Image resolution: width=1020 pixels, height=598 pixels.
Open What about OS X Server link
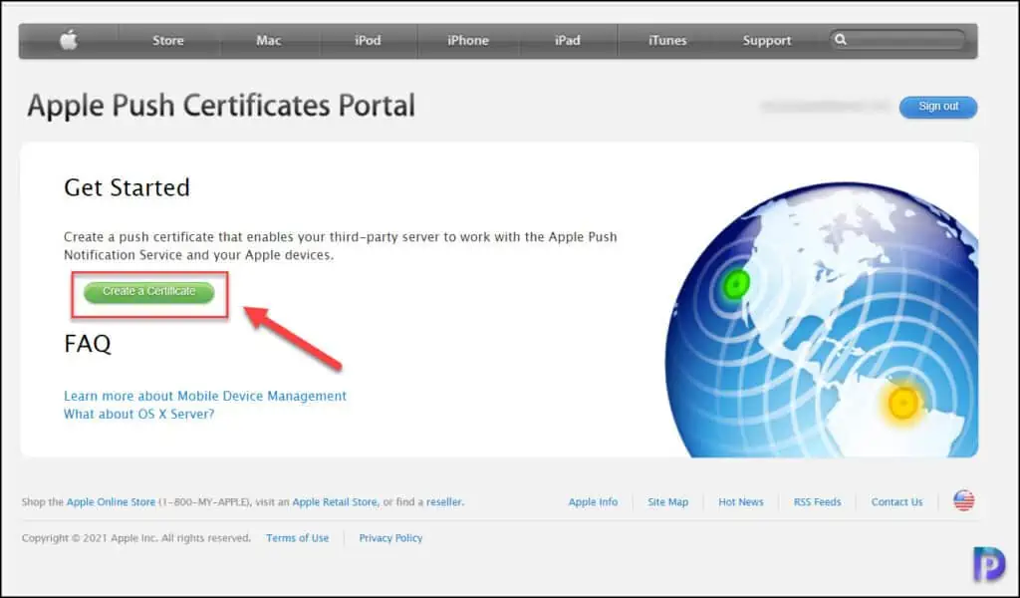pyautogui.click(x=138, y=414)
